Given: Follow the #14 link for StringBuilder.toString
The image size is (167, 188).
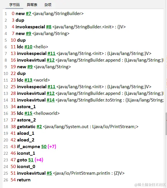Looking at the screenshot, I should pyautogui.click(x=50, y=100).
